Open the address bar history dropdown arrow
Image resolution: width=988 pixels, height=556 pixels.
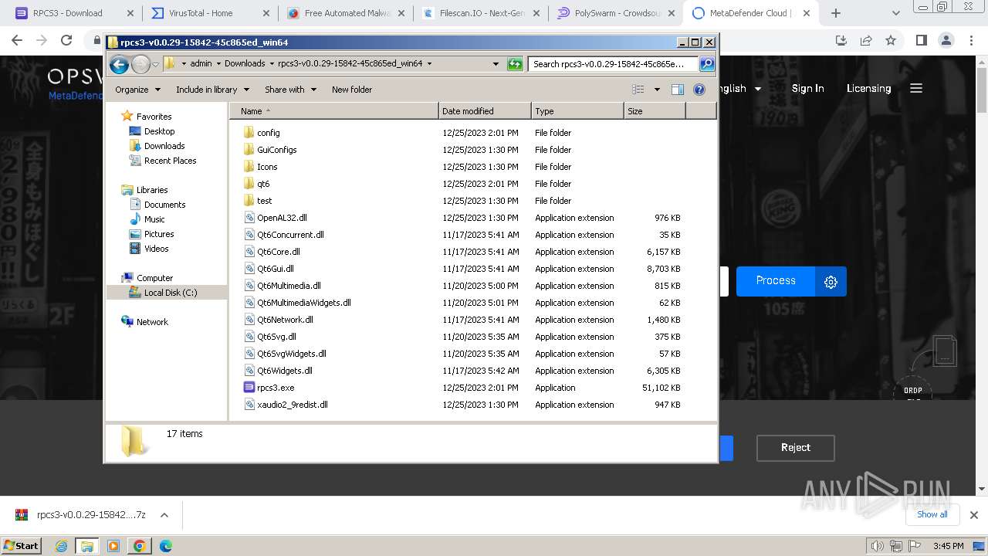[x=496, y=64]
